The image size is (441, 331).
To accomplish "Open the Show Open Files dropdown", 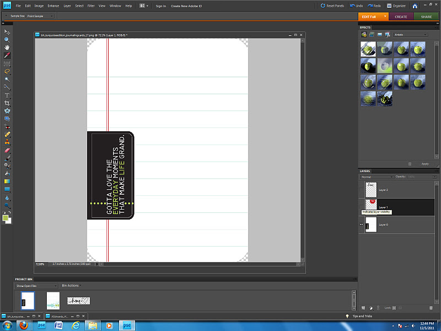I will coord(36,286).
